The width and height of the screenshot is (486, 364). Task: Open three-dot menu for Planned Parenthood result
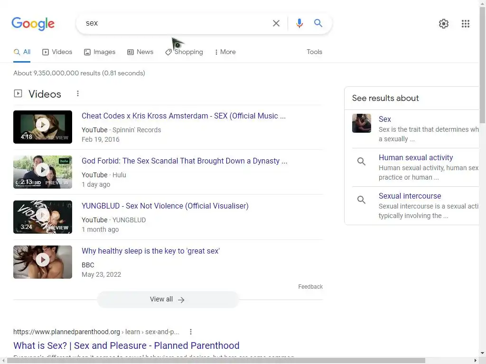191,332
